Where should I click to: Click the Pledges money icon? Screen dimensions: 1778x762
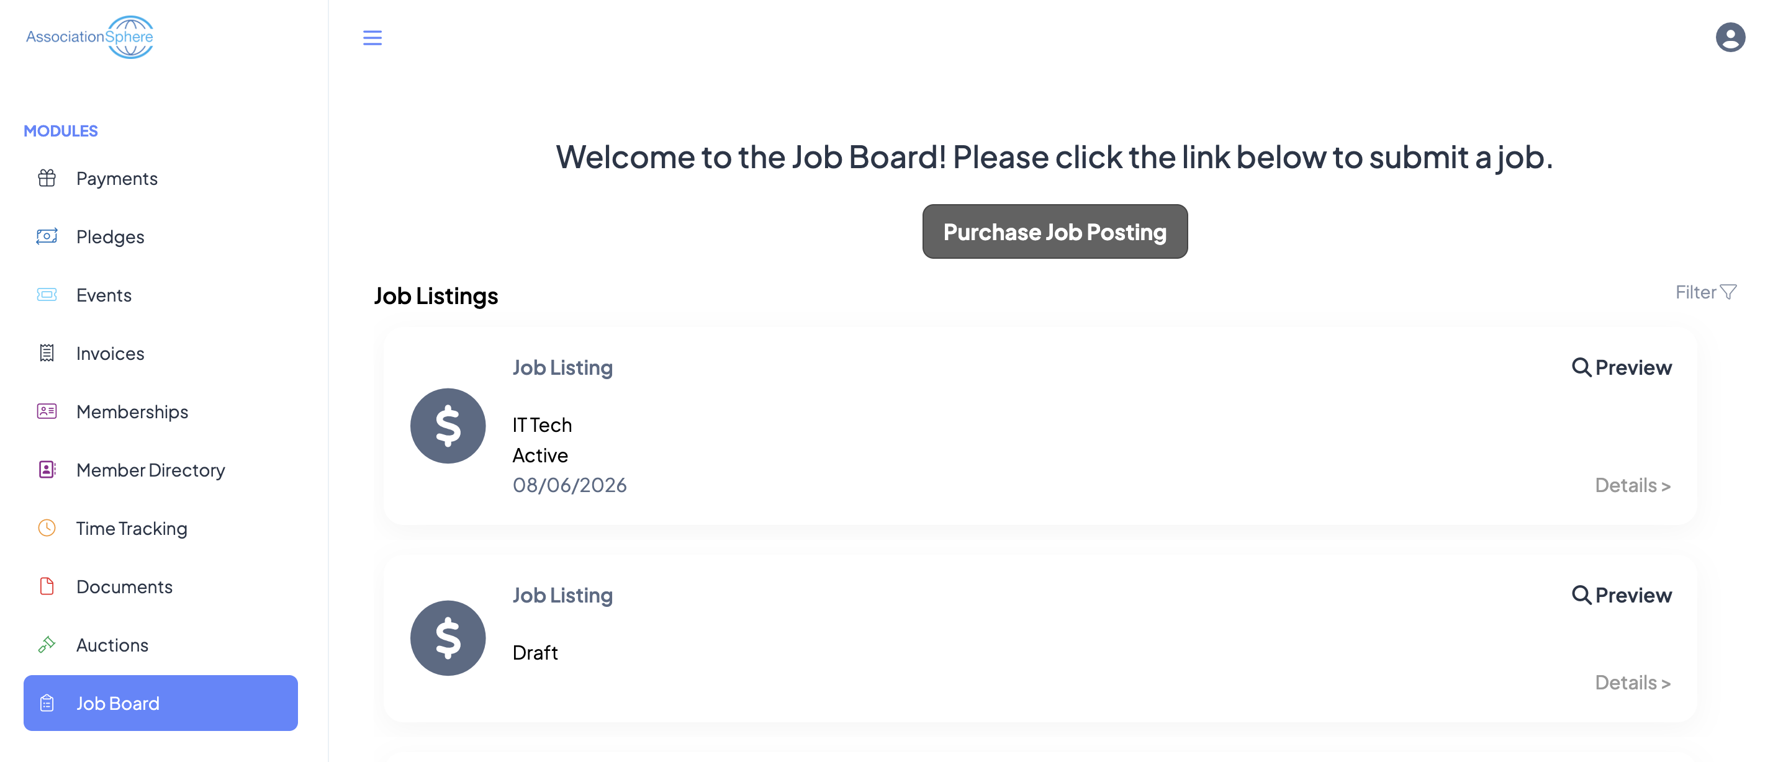[47, 236]
